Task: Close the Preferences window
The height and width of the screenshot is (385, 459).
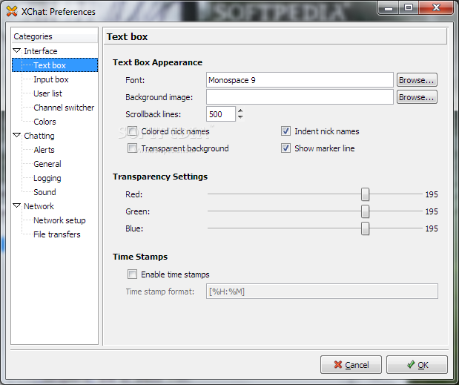Action: tap(436, 7)
